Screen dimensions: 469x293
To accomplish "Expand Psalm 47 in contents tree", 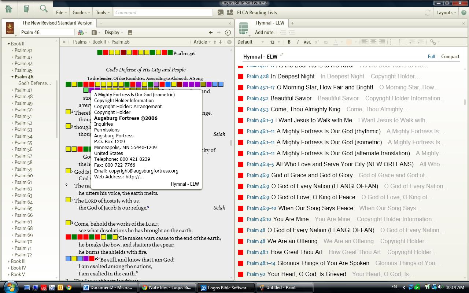I will (12, 90).
